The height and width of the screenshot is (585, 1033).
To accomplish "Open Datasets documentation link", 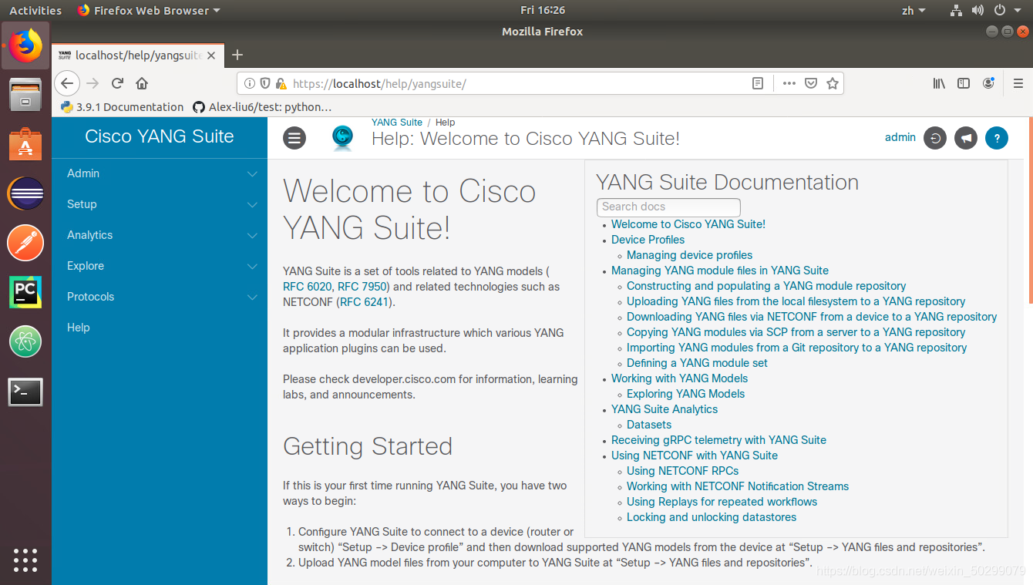I will [x=649, y=425].
